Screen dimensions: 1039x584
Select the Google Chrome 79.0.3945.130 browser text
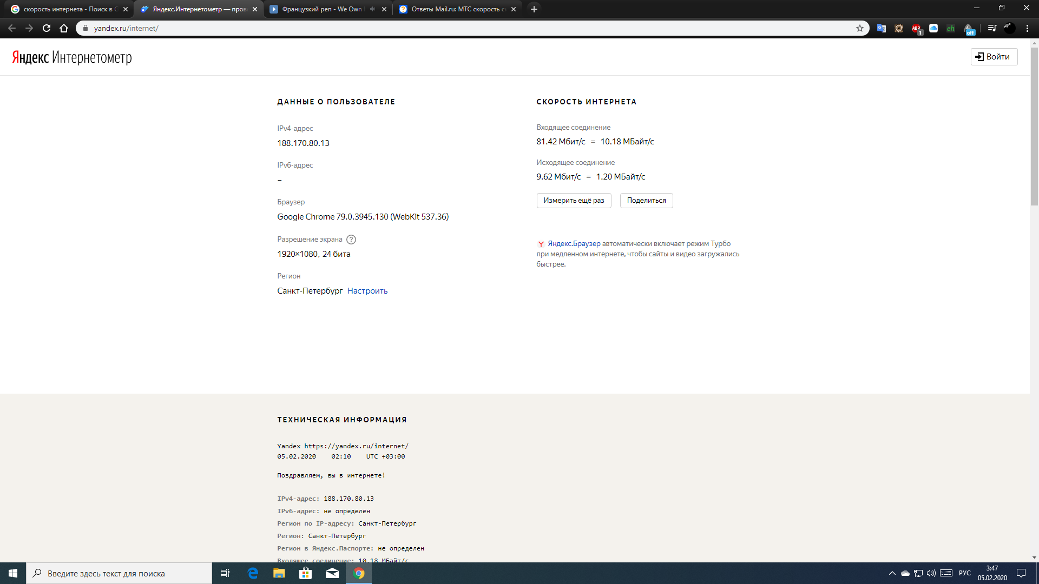363,217
